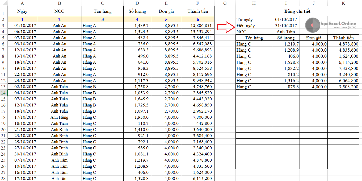Click amount cell 5,640,000
Screen dimensions: 362x181
tap(197, 130)
